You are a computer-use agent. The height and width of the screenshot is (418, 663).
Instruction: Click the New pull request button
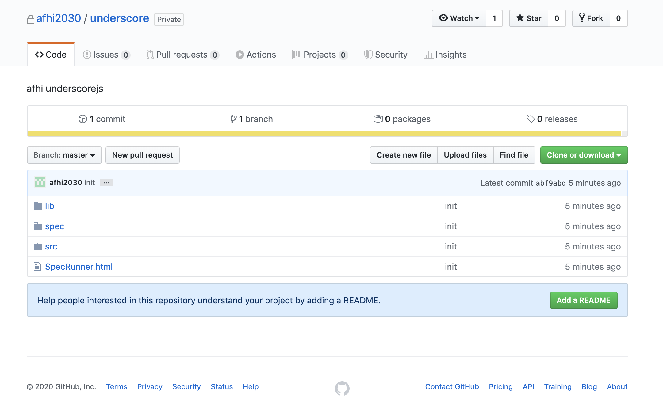(143, 155)
